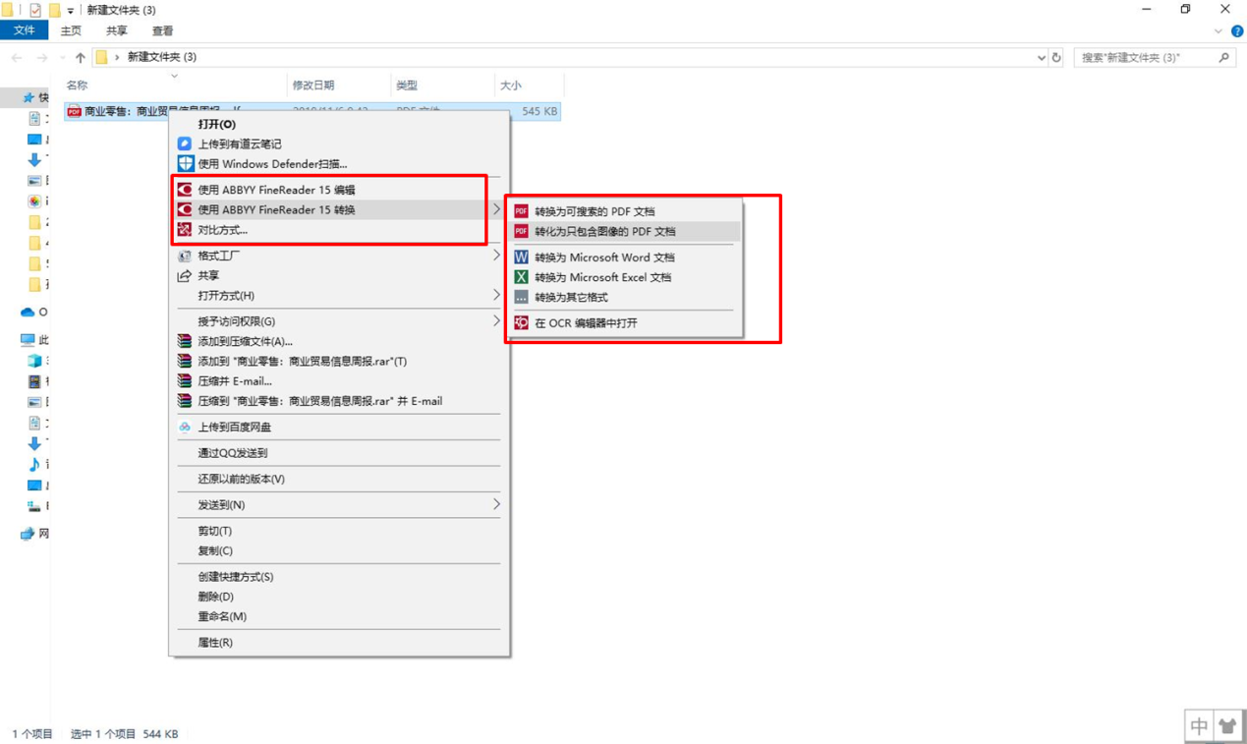Viewport: 1247px width, 744px height.
Task: Select 添加到 "商业零售：商业贸易信息周报.rar"(T)
Action: click(339, 362)
